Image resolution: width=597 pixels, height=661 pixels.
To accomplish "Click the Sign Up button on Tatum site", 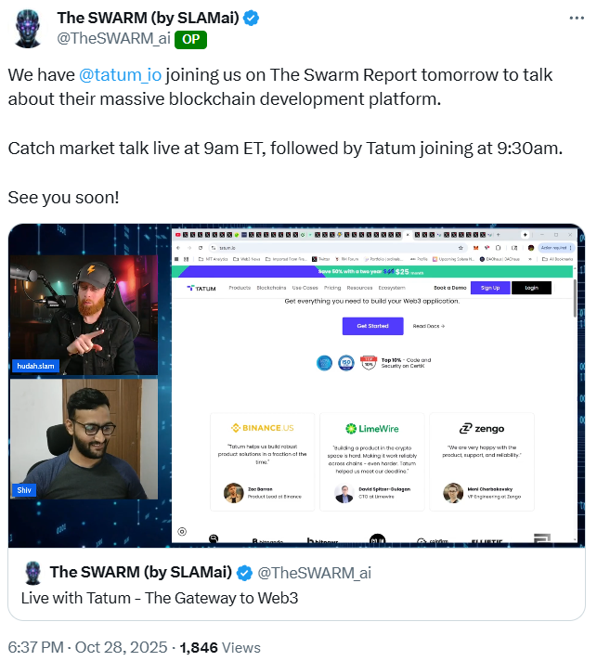I will click(x=490, y=288).
